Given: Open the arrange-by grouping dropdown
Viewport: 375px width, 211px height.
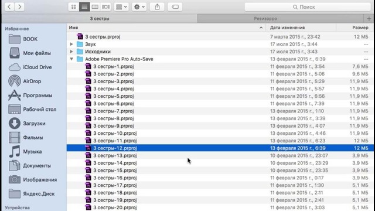Looking at the screenshot, I should tap(121, 6).
